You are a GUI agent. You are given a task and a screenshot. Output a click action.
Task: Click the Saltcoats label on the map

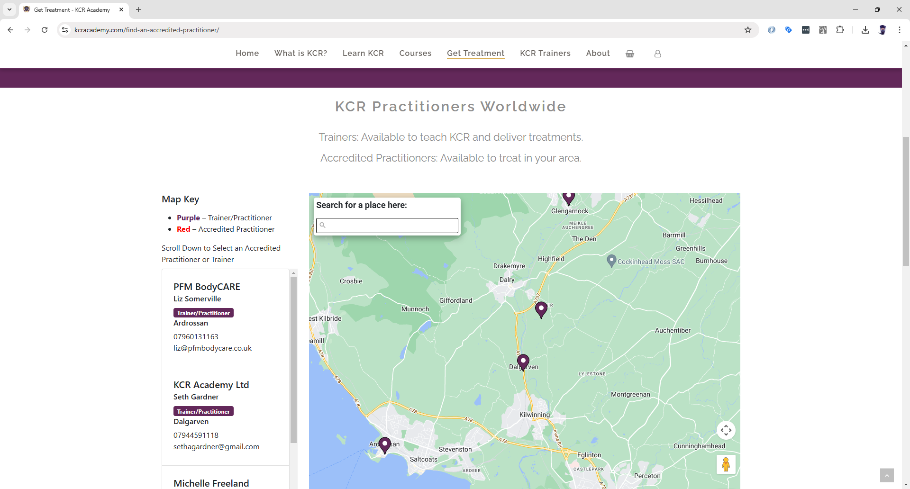[x=424, y=459]
